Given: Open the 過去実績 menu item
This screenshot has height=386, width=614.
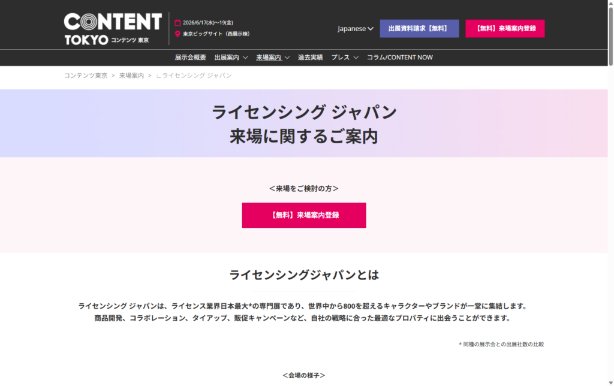Looking at the screenshot, I should click(310, 58).
